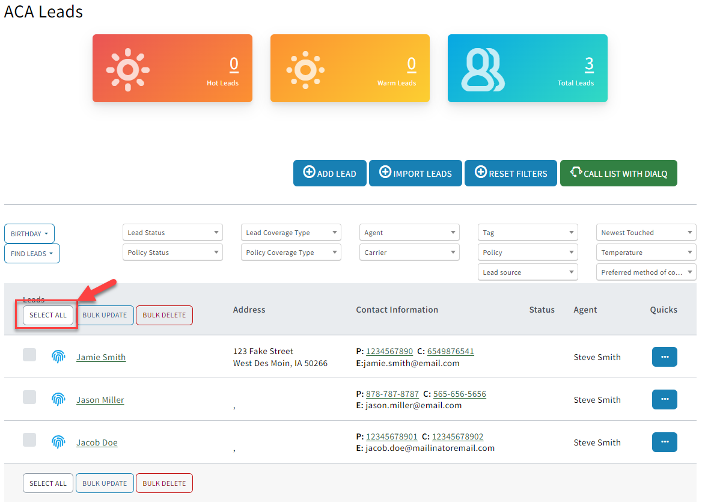702x502 pixels.
Task: Click the Total Leads people icon
Action: [x=481, y=69]
